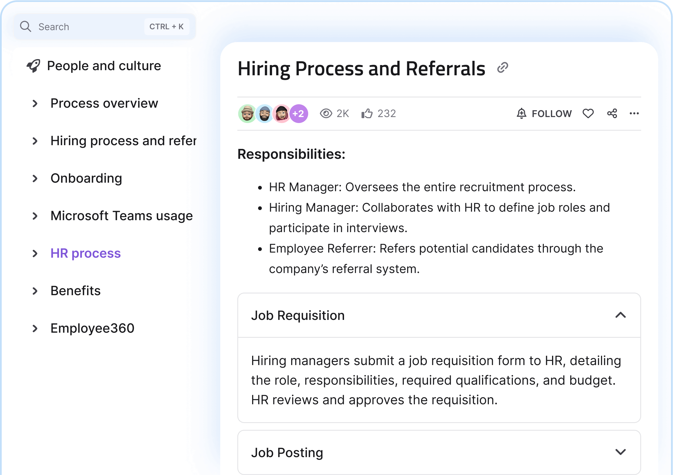Open the three-dot more options menu

click(x=634, y=114)
